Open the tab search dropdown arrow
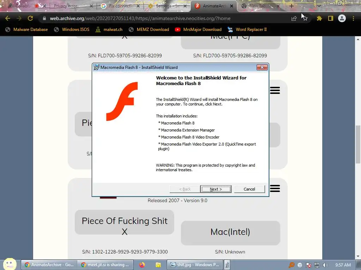The width and height of the screenshot is (361, 270). (x=319, y=6)
